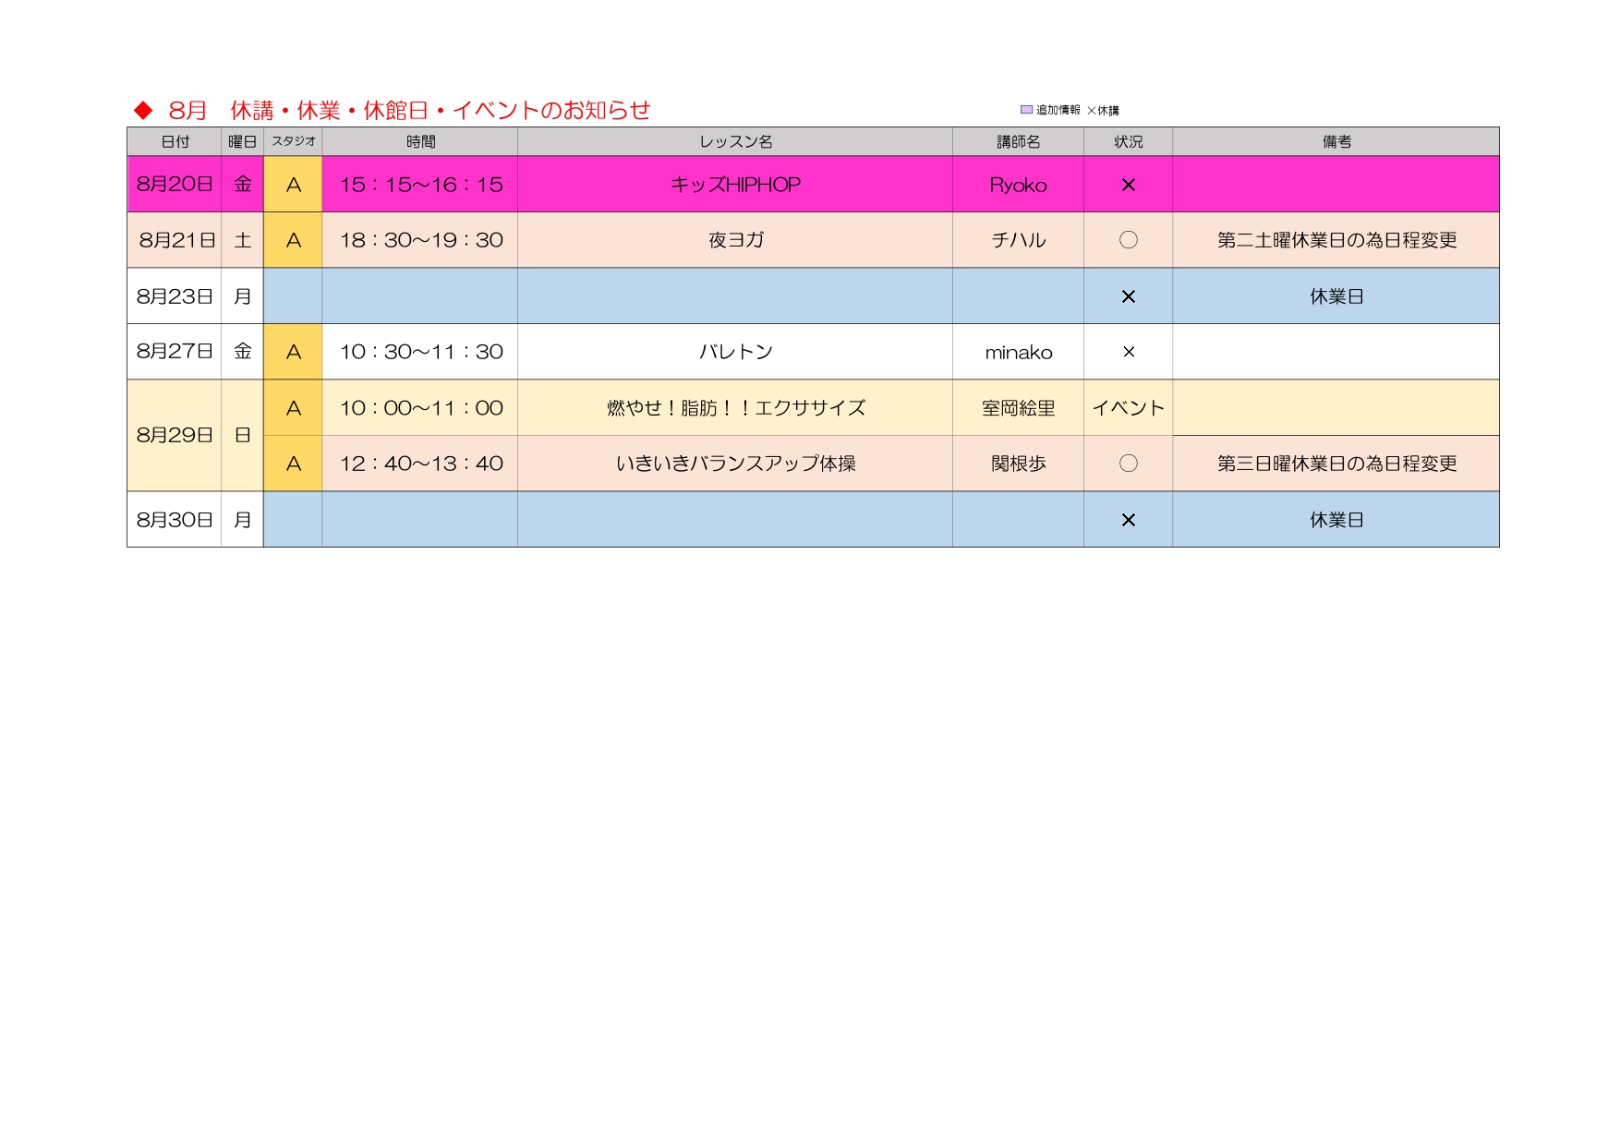Click instructor name '関根歩'
1620x1145 pixels.
click(x=1018, y=464)
